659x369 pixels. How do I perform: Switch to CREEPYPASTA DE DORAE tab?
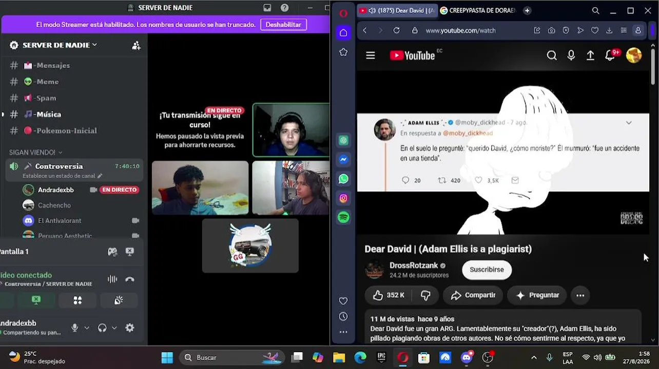(478, 10)
